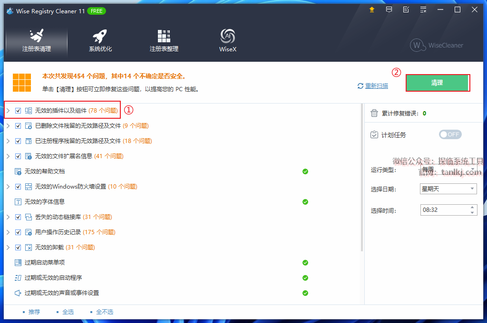Click the 丢失的动态链接库 icon
The height and width of the screenshot is (323, 487).
coord(28,217)
